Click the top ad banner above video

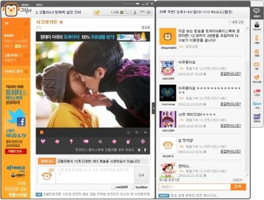pos(93,37)
